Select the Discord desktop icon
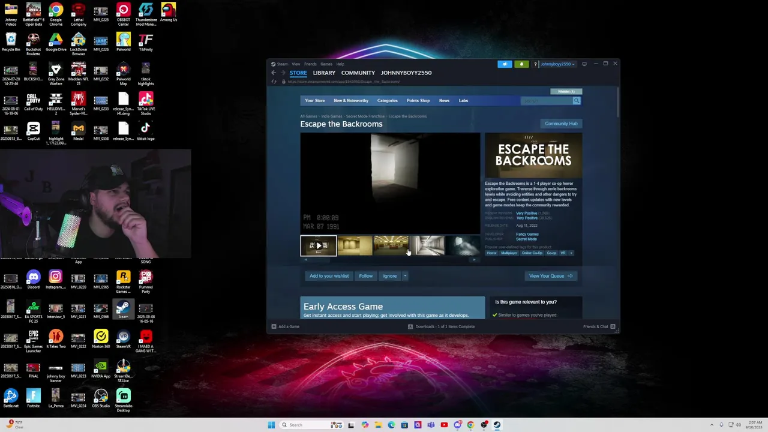Viewport: 768px width, 432px height. [33, 280]
